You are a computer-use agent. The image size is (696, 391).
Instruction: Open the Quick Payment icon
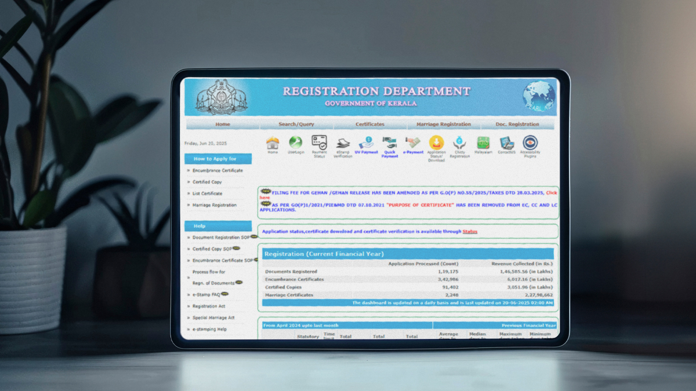click(390, 142)
